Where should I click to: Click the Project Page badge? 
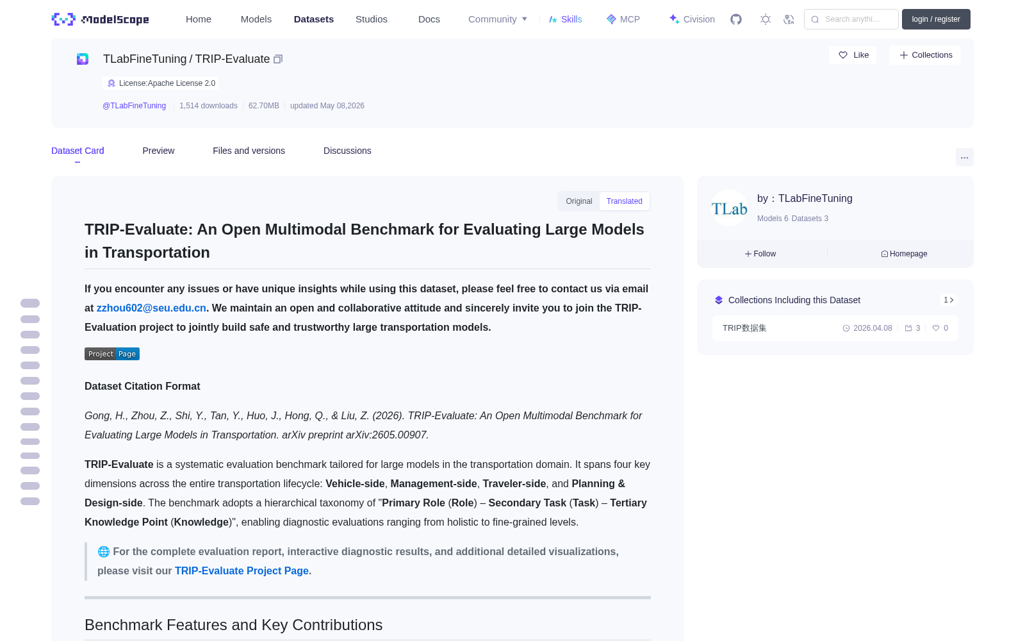point(112,354)
